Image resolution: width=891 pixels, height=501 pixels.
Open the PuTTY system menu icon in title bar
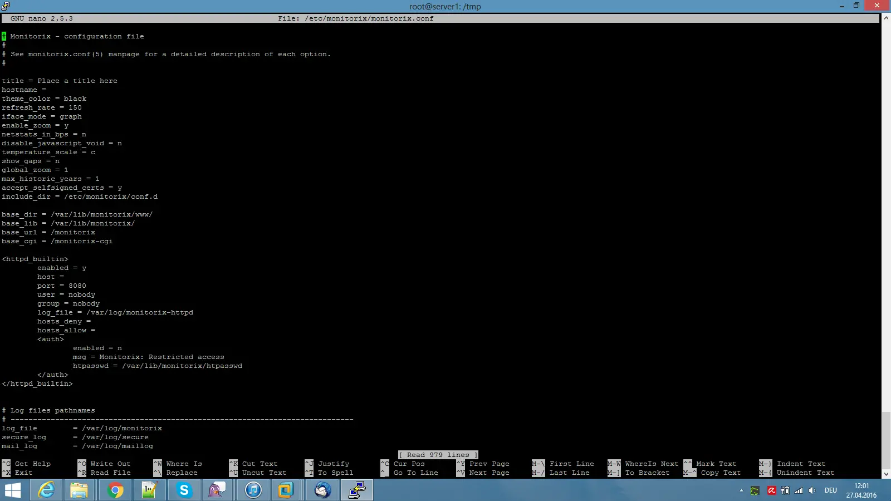[6, 6]
